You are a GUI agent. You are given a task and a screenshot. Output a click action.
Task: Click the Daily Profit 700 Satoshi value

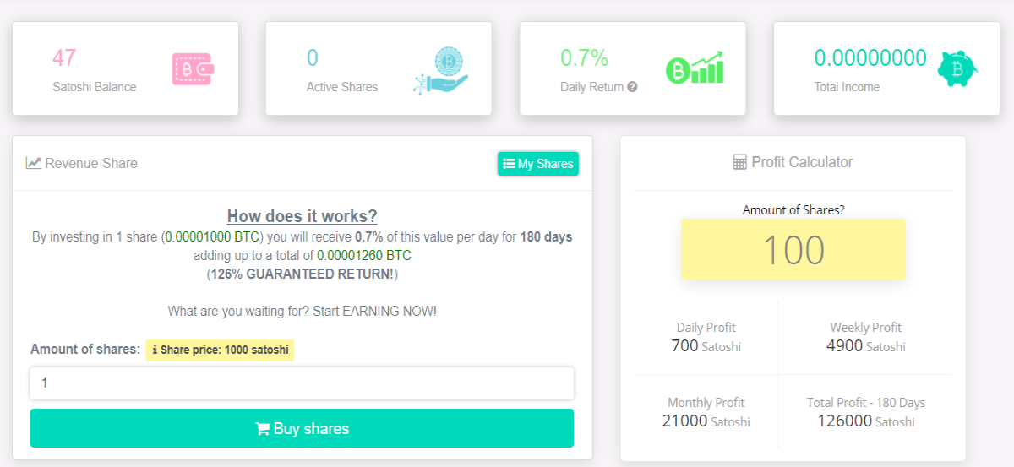click(x=706, y=345)
